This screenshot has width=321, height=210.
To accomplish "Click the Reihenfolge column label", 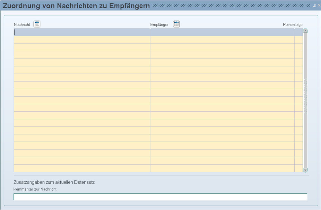I will (292, 25).
